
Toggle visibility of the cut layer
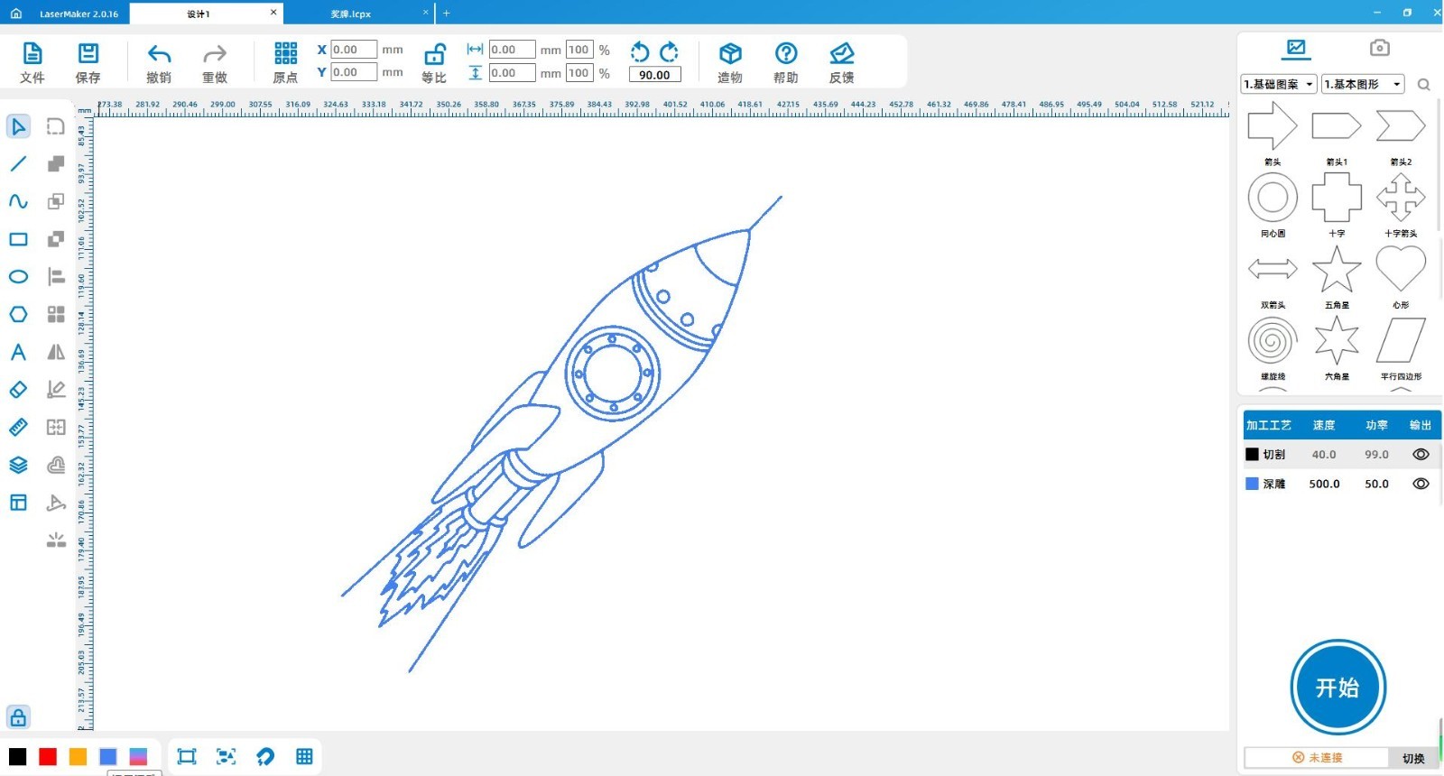click(1421, 455)
